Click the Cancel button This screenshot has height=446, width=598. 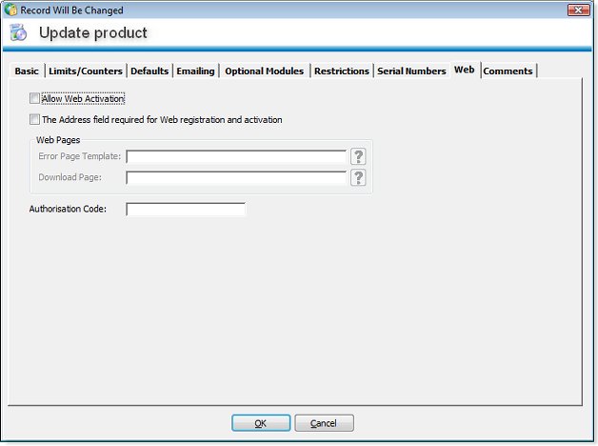pos(324,423)
